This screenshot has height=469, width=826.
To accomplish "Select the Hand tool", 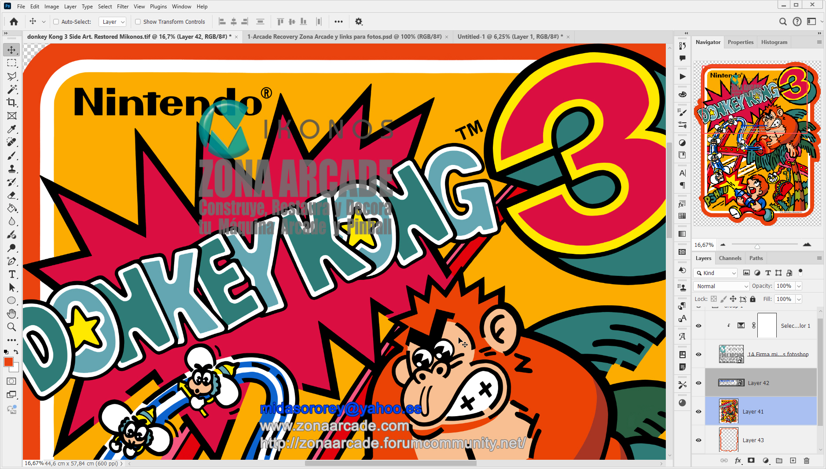I will pyautogui.click(x=12, y=314).
